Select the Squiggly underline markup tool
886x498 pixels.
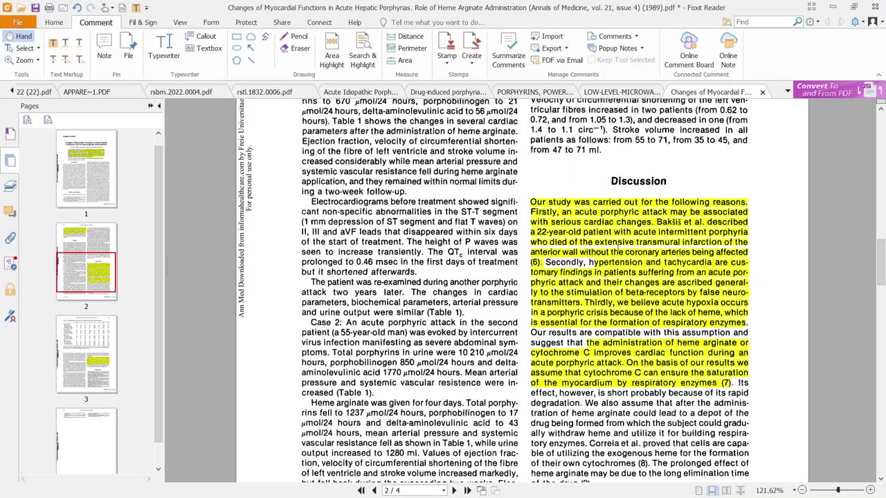pyautogui.click(x=66, y=43)
